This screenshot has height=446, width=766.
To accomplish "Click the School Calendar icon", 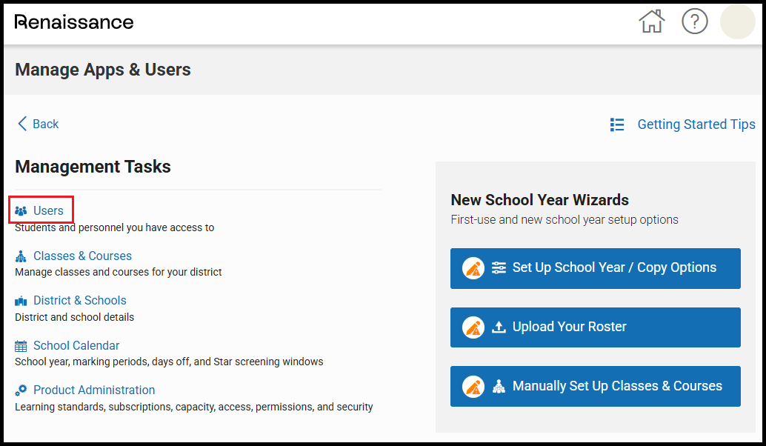I will pos(21,346).
